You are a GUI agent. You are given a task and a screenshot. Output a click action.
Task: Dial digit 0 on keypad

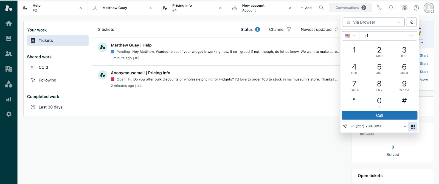tap(379, 102)
